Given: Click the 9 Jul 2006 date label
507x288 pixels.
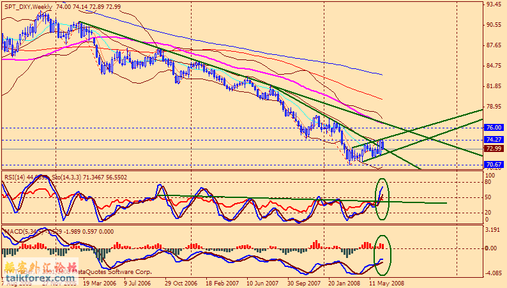Looking at the screenshot, I should point(137,284).
